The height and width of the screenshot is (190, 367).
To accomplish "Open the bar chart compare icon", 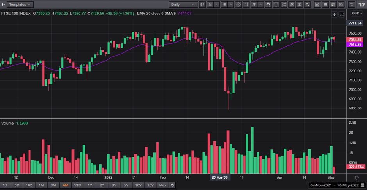I will [x=317, y=4].
